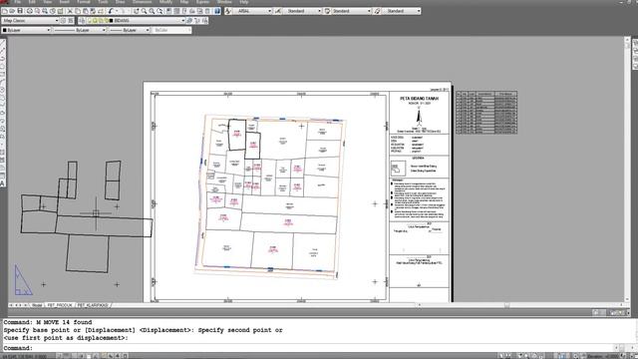Viewport: 638px width, 359px height.
Task: Open the Properties palette icon
Action: [168, 11]
